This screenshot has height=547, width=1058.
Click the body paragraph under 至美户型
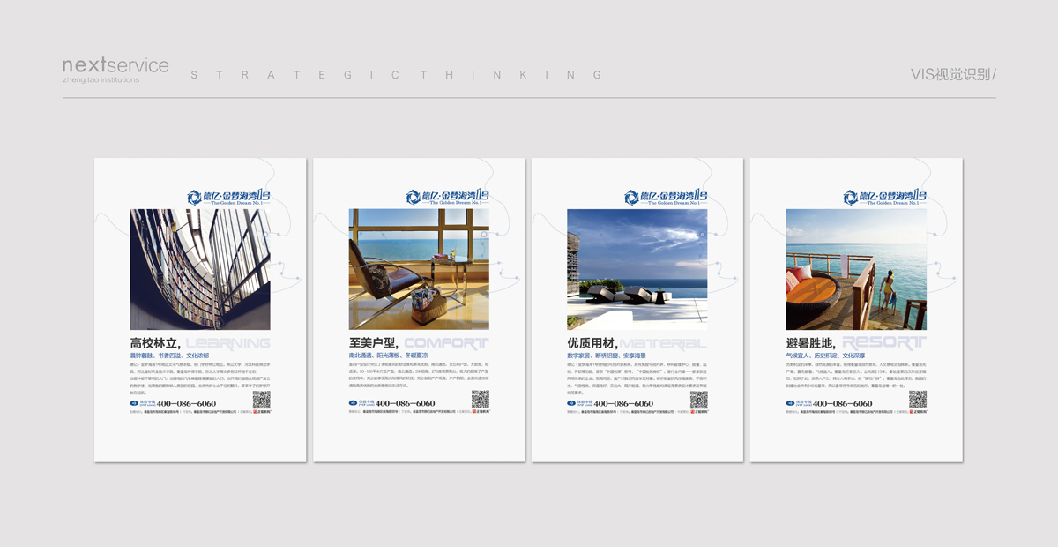419,374
